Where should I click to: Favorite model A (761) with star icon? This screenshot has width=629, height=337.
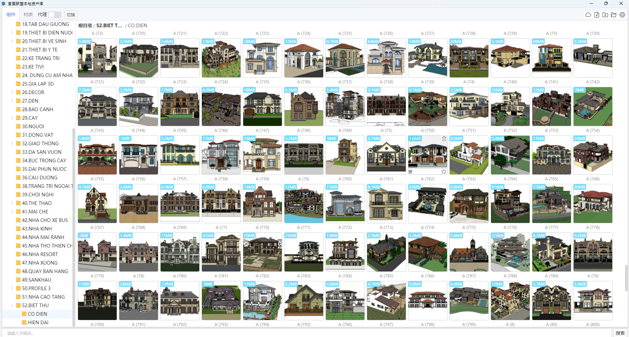pyautogui.click(x=444, y=171)
